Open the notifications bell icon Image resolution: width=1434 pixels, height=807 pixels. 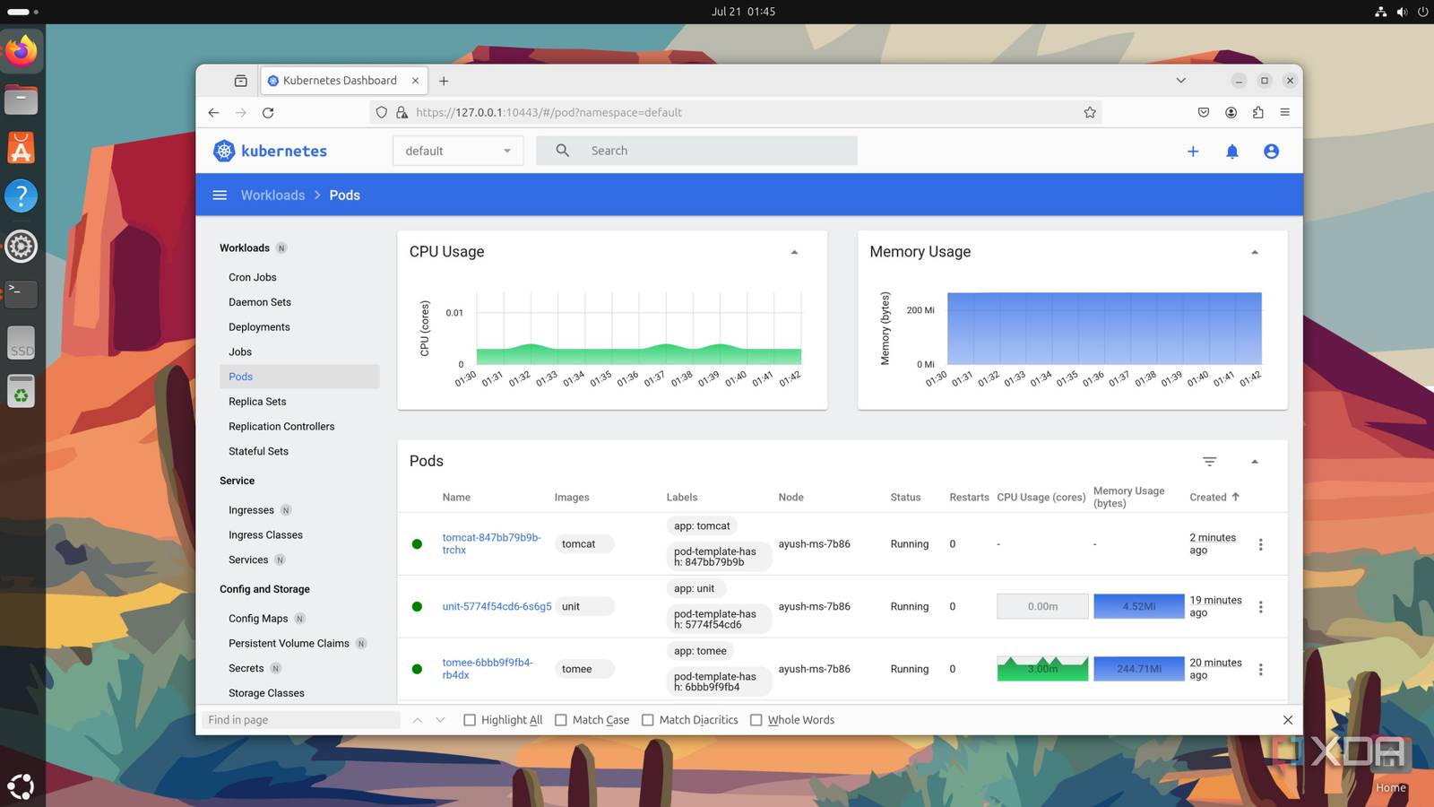[1232, 152]
